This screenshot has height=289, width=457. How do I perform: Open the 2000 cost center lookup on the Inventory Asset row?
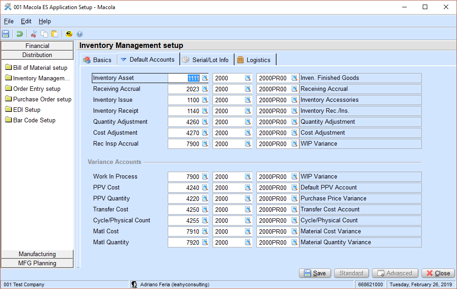(248, 78)
